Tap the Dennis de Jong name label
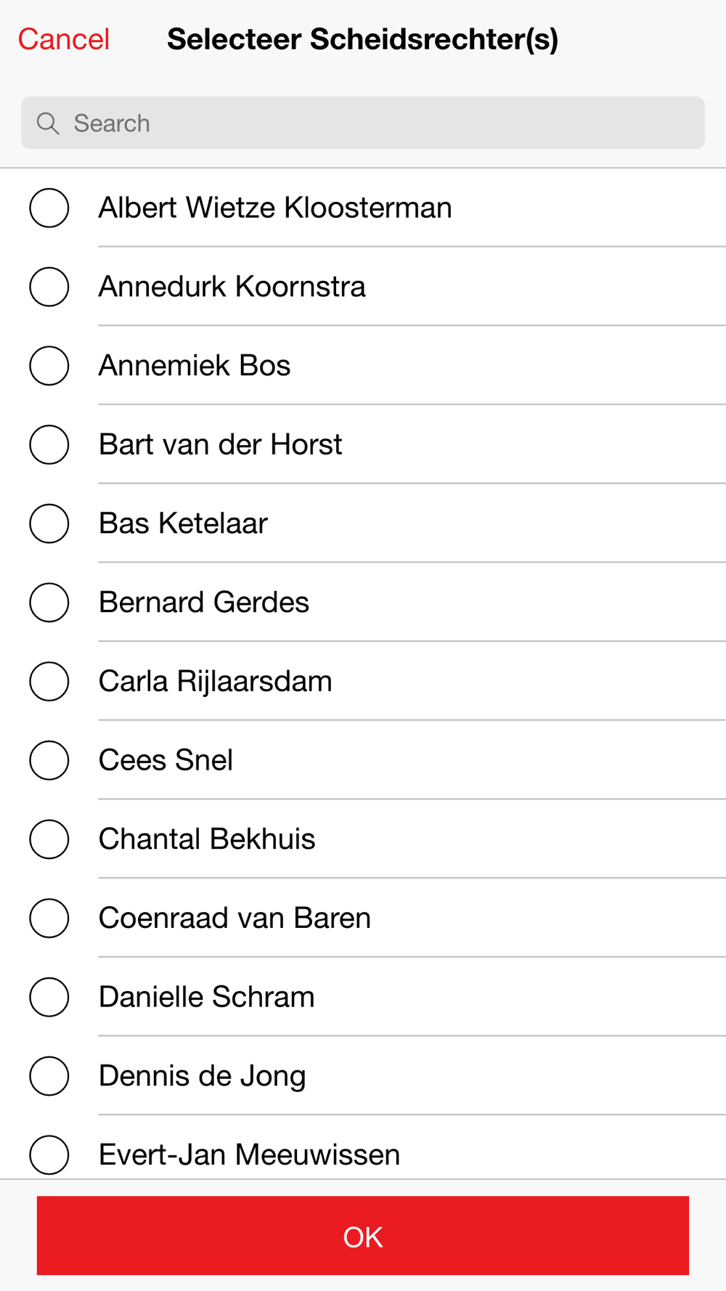Image resolution: width=726 pixels, height=1291 pixels. (202, 1077)
